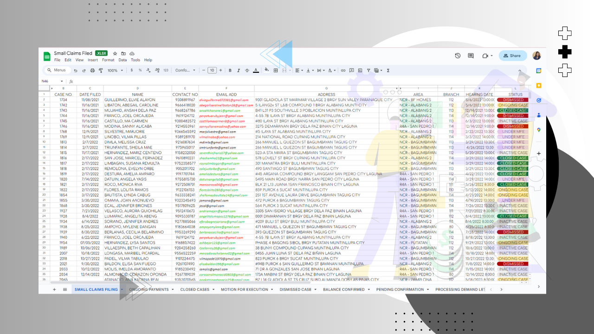Add a new sheet

tap(54, 289)
